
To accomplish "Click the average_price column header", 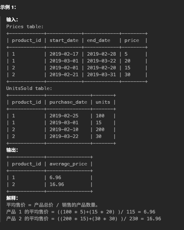I will [x=68, y=164].
